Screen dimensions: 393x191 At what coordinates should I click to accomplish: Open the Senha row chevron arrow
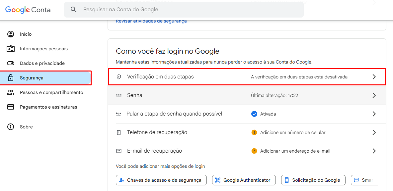[x=374, y=95]
